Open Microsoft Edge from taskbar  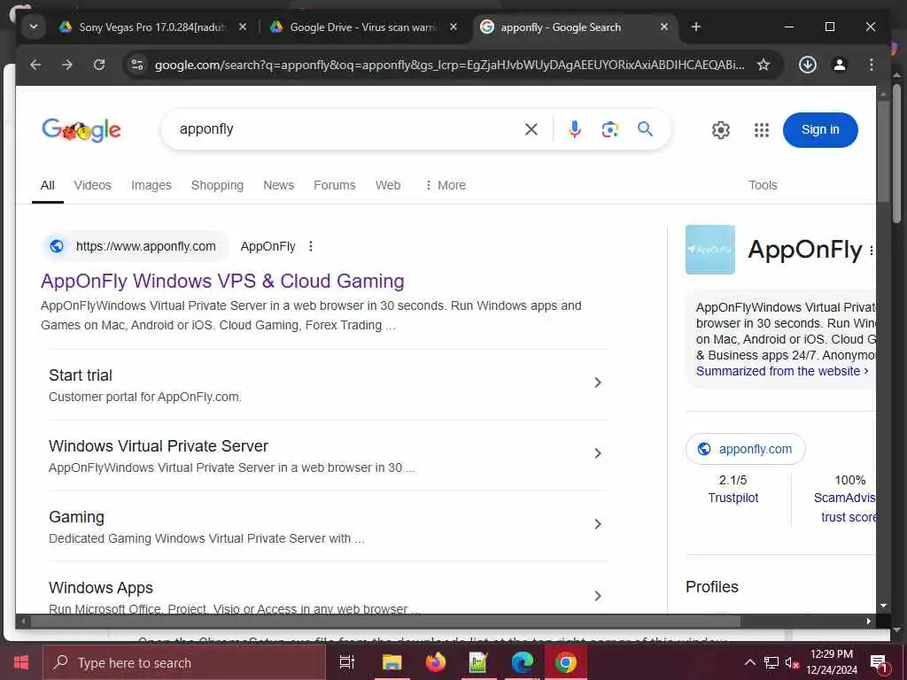[x=523, y=662]
